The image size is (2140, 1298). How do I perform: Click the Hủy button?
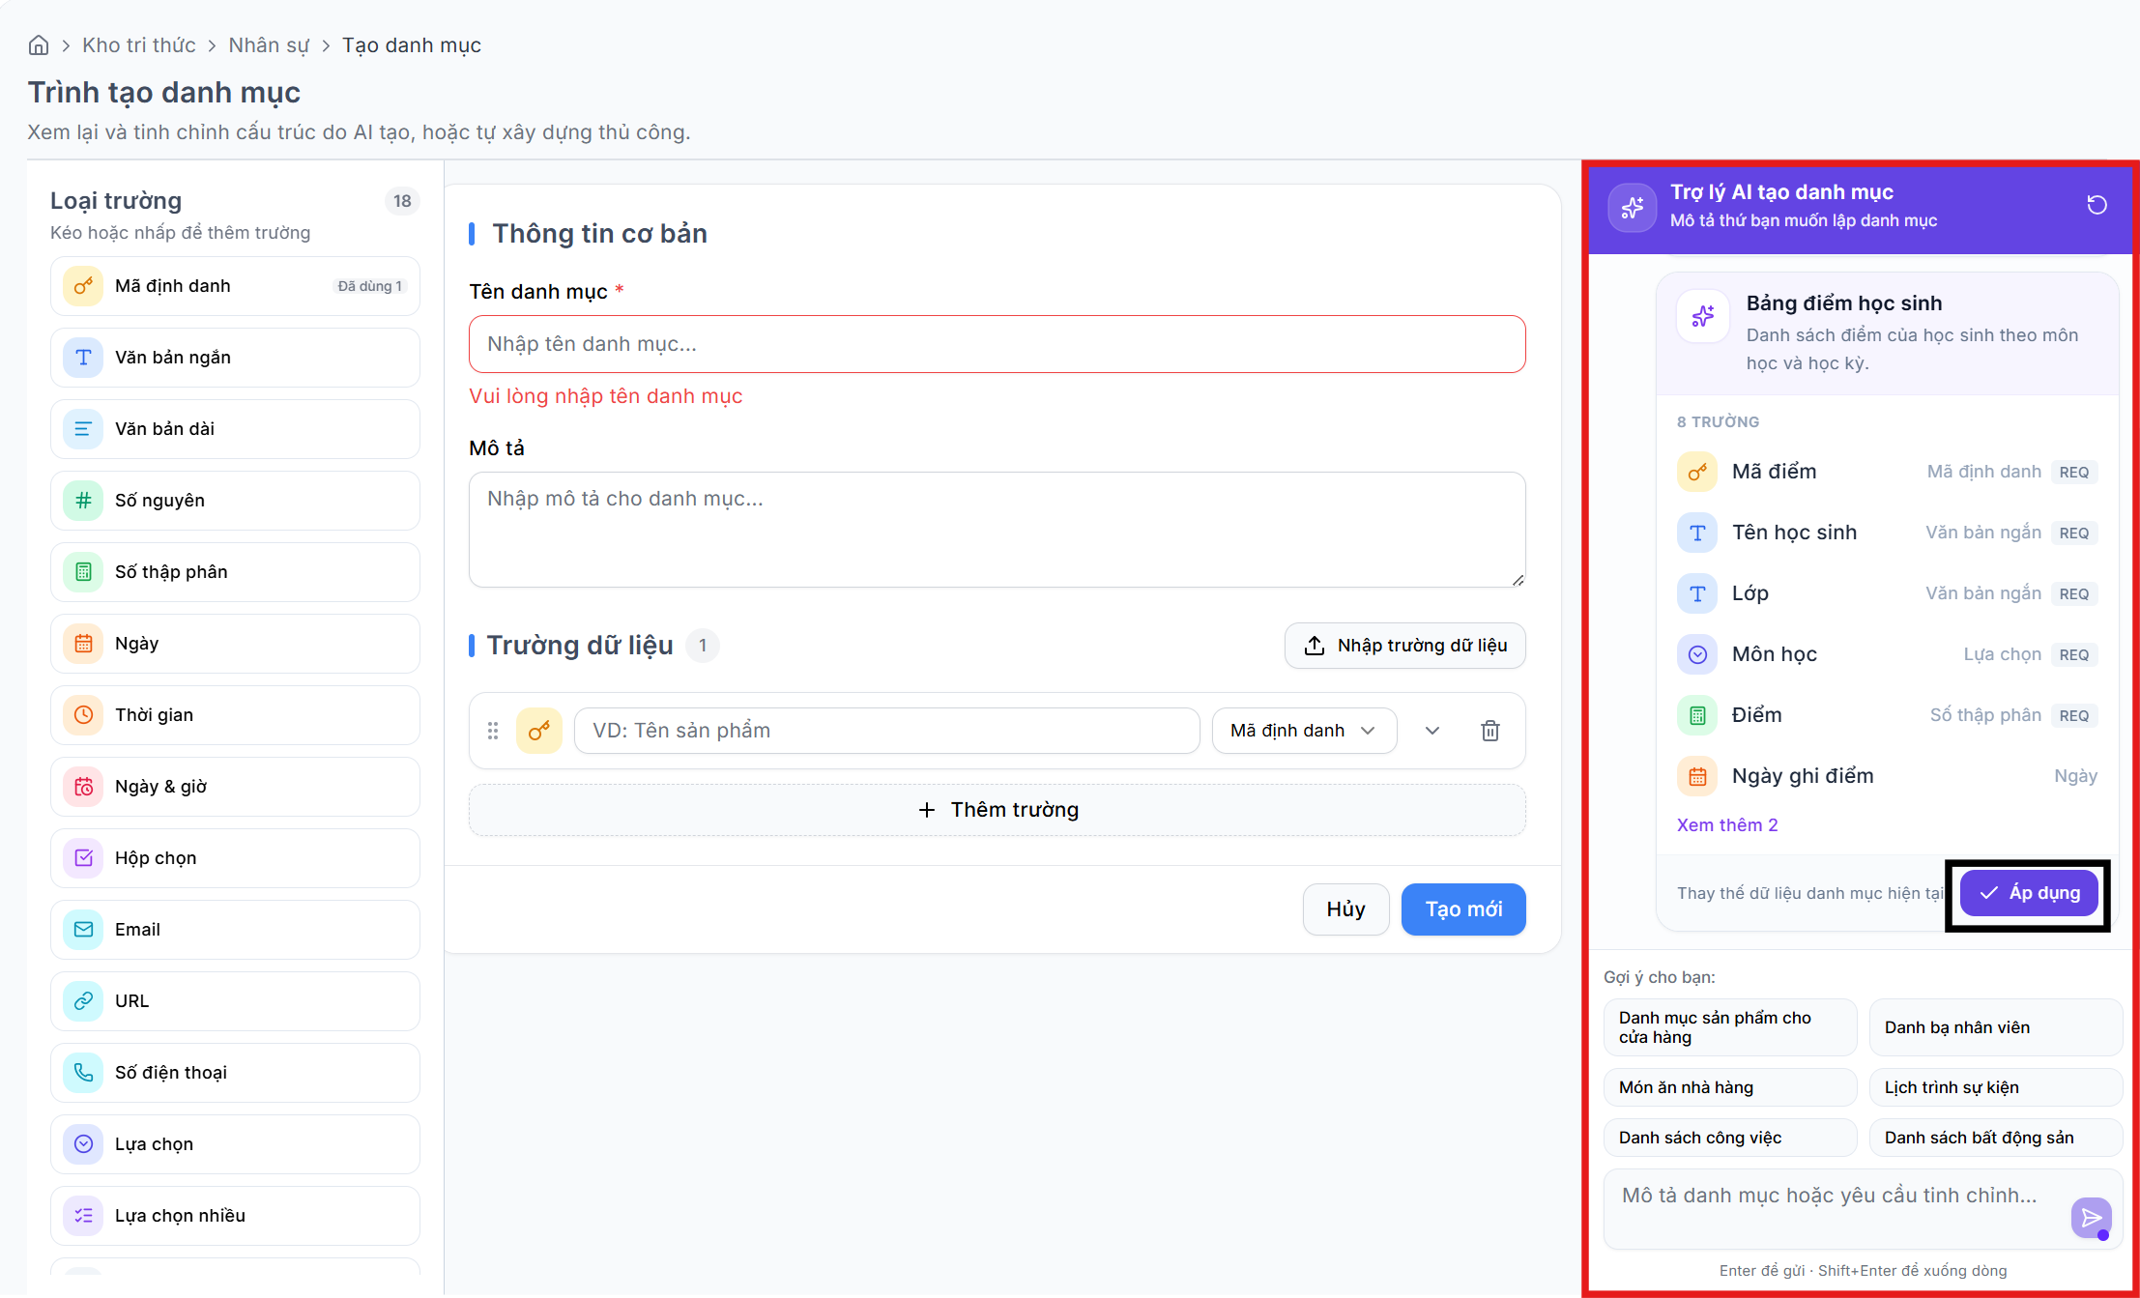coord(1345,909)
